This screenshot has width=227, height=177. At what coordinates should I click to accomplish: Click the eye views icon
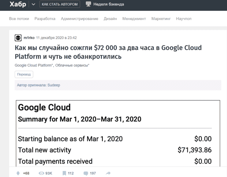tap(41, 173)
